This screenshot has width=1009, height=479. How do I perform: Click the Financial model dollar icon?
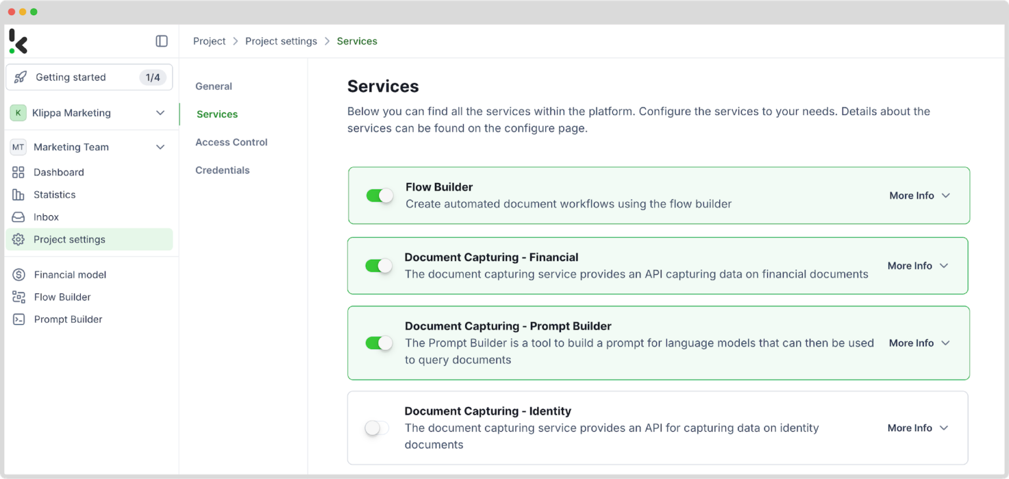tap(19, 275)
